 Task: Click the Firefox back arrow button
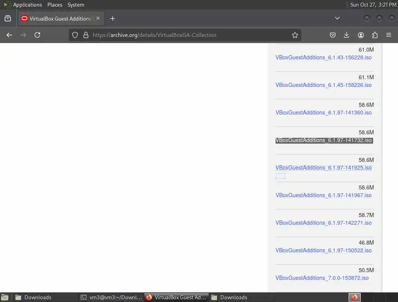click(9, 35)
